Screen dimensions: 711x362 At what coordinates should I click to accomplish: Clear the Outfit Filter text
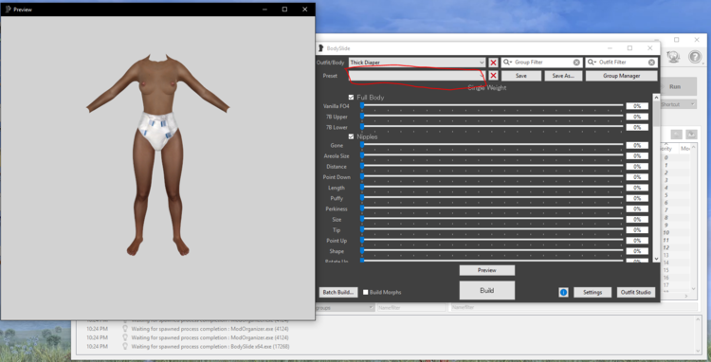[x=651, y=63]
